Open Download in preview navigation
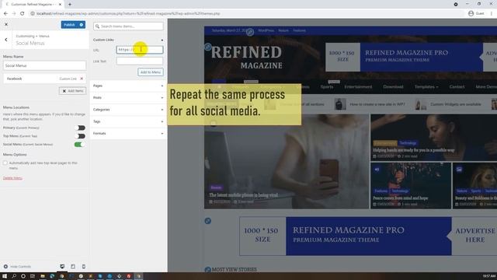497x280 pixels. (393, 86)
